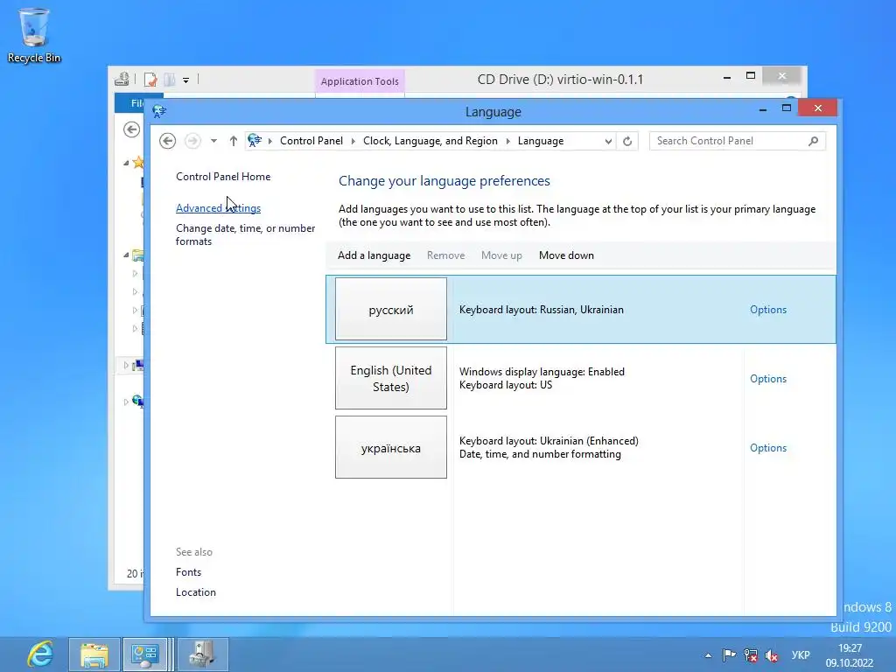Open Options for English (United States)
This screenshot has height=672, width=896.
[768, 379]
